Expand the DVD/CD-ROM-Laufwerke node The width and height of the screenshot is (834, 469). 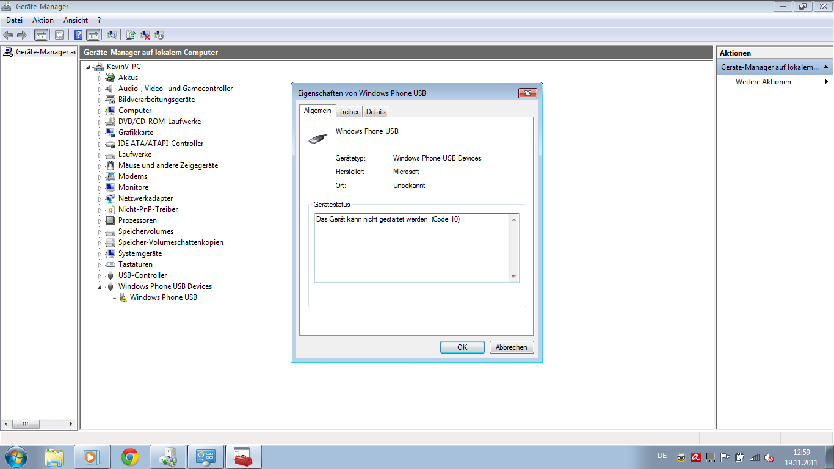(x=100, y=122)
